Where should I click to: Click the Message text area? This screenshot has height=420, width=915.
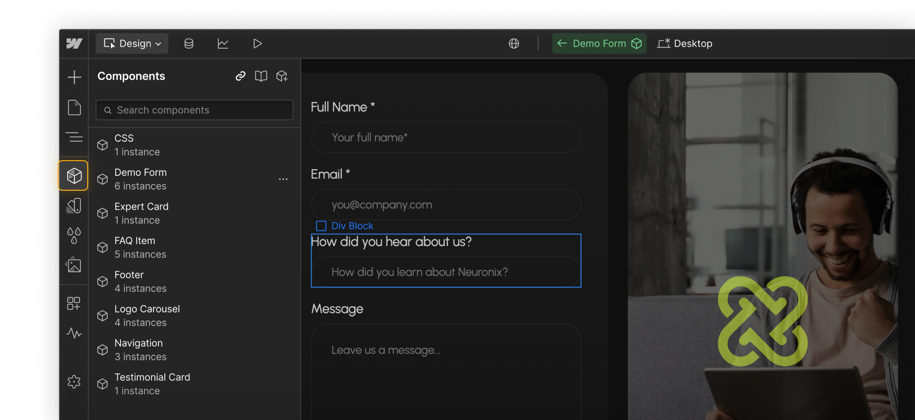tap(446, 372)
